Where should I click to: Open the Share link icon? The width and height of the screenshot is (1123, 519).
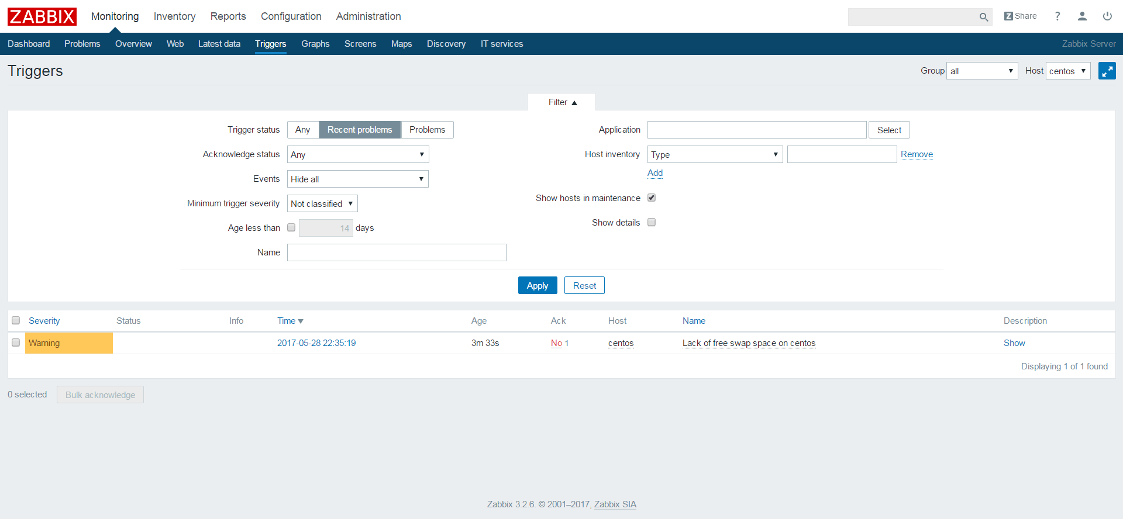[x=1021, y=16]
